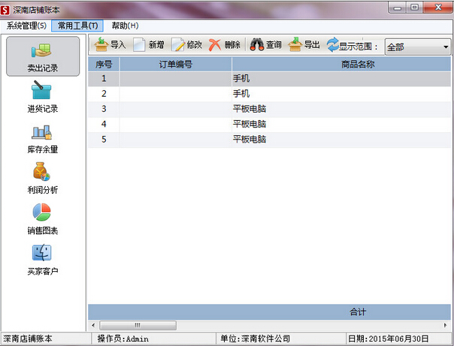
Task: Click the 查询 search binoculars icon
Action: [x=257, y=45]
